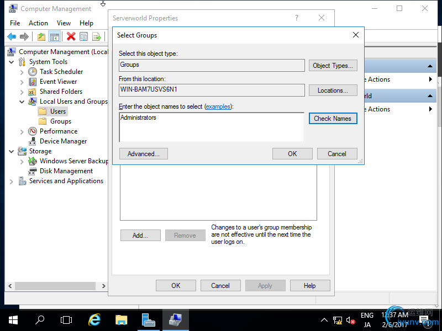442x331 pixels.
Task: Click the Storage tree icon
Action: (x=22, y=151)
